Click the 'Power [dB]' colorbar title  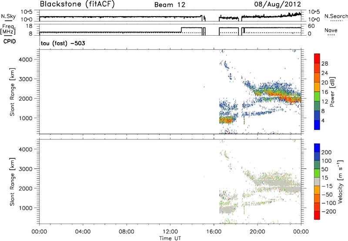tap(332, 92)
